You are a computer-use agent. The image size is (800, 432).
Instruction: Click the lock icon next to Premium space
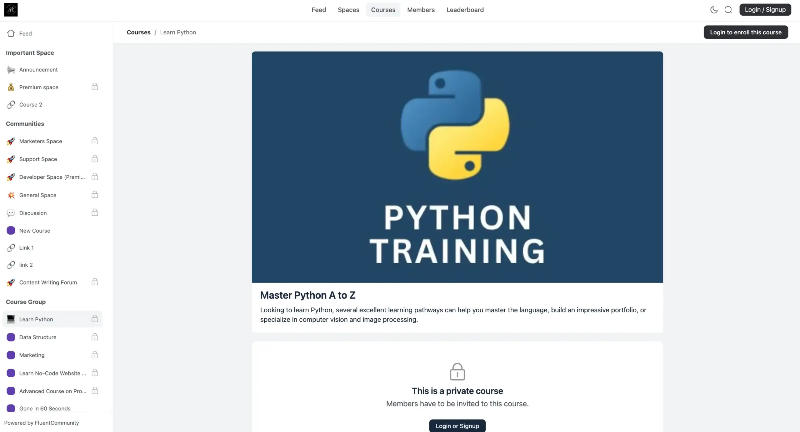coord(95,87)
